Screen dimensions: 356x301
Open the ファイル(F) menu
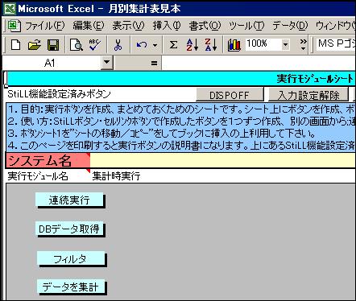tap(45, 26)
